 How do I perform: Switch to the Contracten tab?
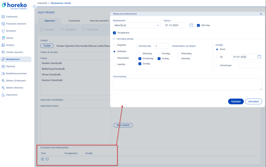(x=74, y=21)
